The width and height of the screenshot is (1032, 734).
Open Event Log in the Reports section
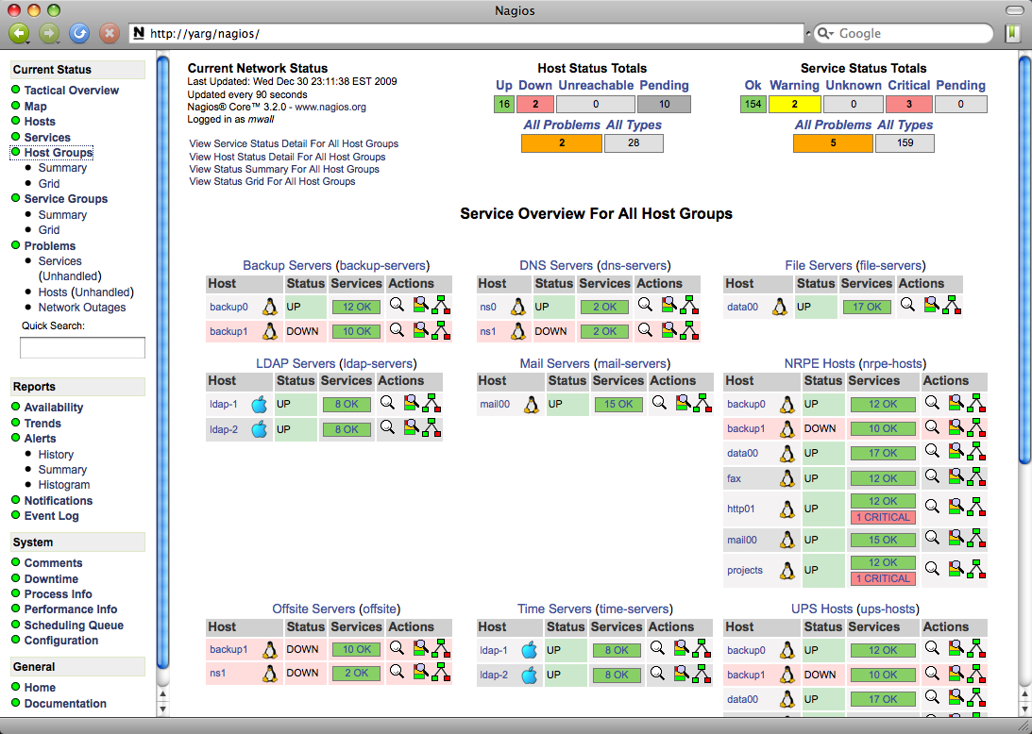(51, 516)
